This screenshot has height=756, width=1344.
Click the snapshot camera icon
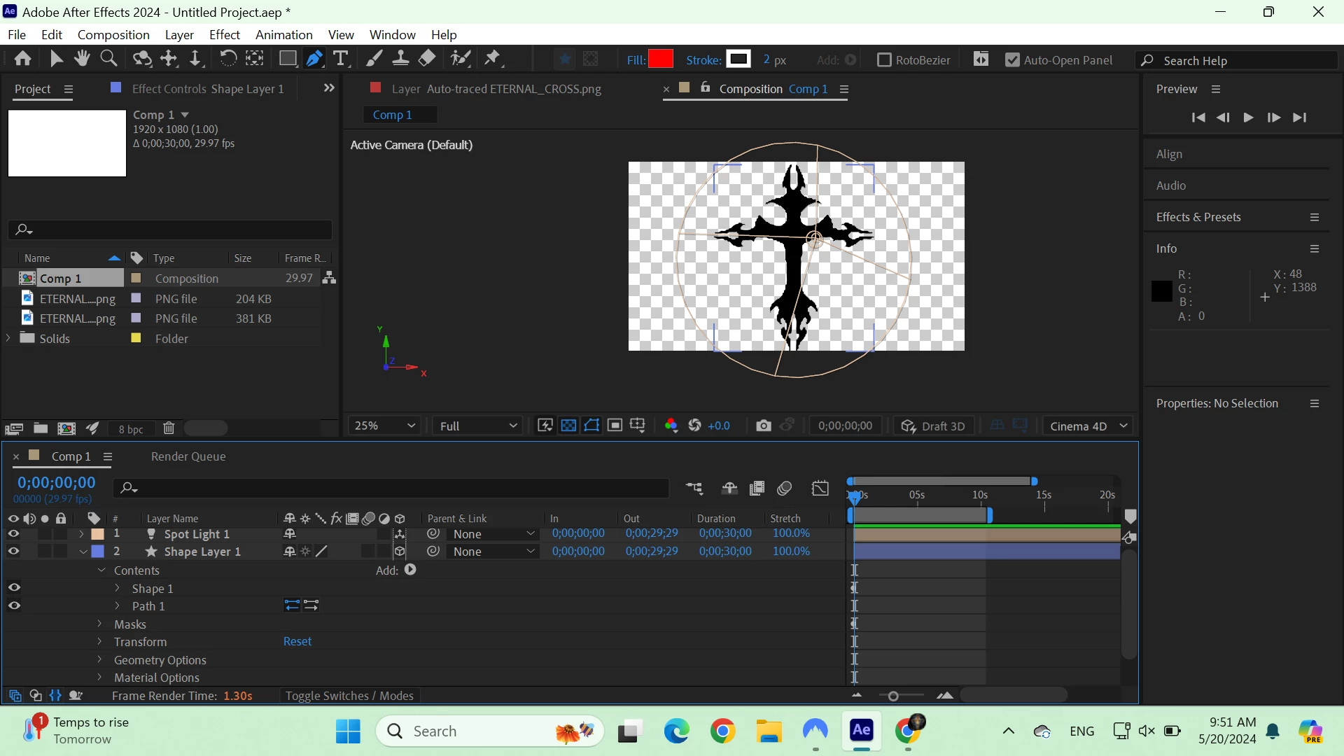click(763, 426)
